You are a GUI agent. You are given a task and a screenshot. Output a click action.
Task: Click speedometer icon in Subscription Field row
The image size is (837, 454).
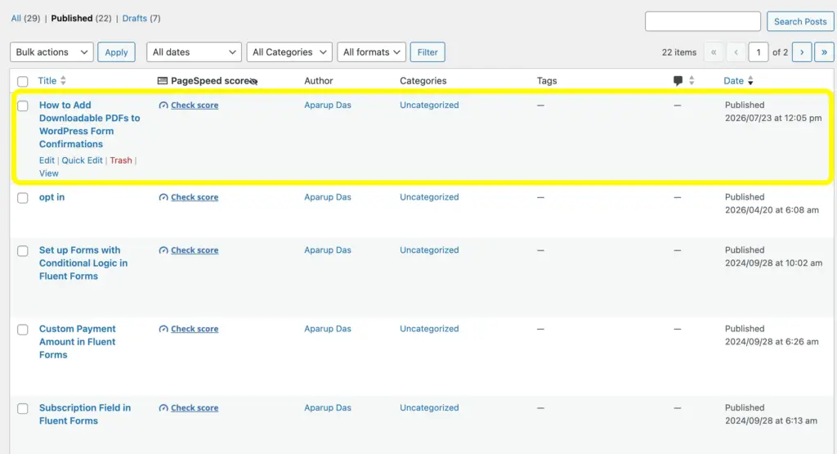[x=163, y=408]
